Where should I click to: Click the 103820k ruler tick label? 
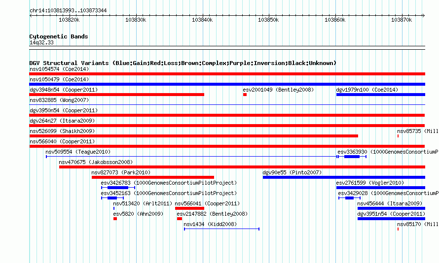pyautogui.click(x=69, y=20)
